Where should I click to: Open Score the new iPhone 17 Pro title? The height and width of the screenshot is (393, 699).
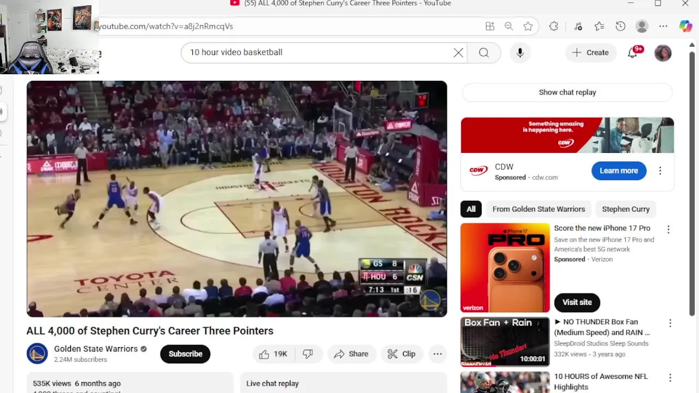click(602, 228)
